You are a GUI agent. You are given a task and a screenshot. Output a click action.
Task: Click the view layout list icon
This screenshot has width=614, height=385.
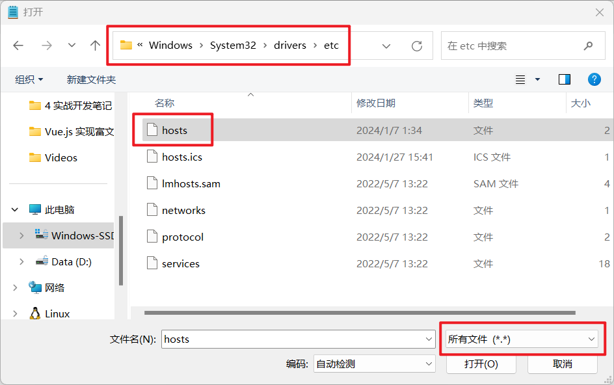(x=520, y=79)
